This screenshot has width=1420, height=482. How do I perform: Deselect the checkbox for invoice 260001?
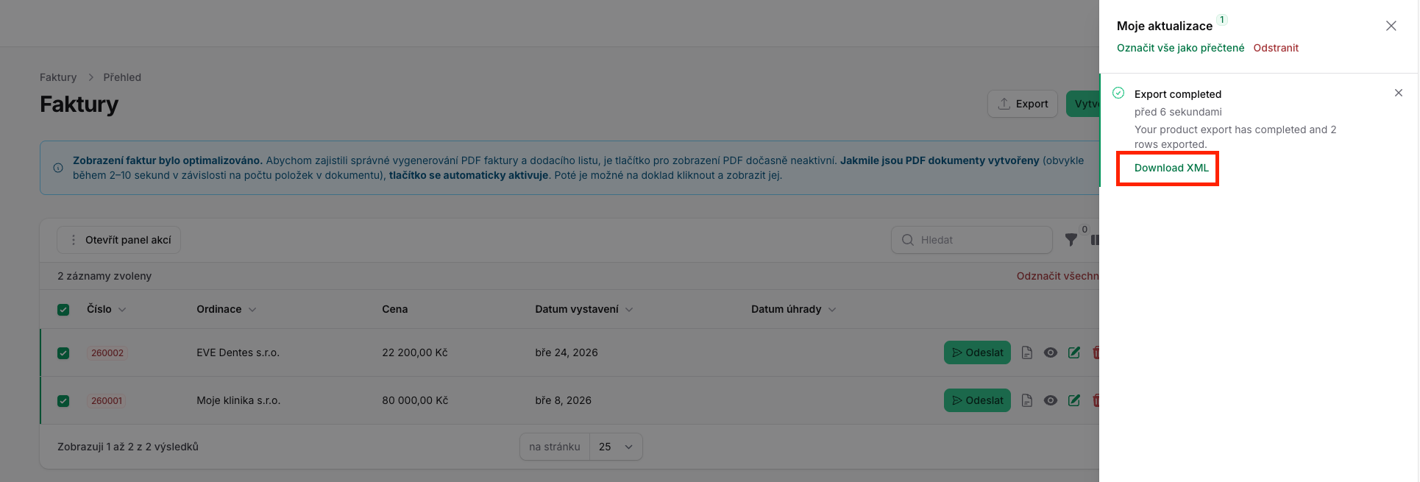point(63,401)
